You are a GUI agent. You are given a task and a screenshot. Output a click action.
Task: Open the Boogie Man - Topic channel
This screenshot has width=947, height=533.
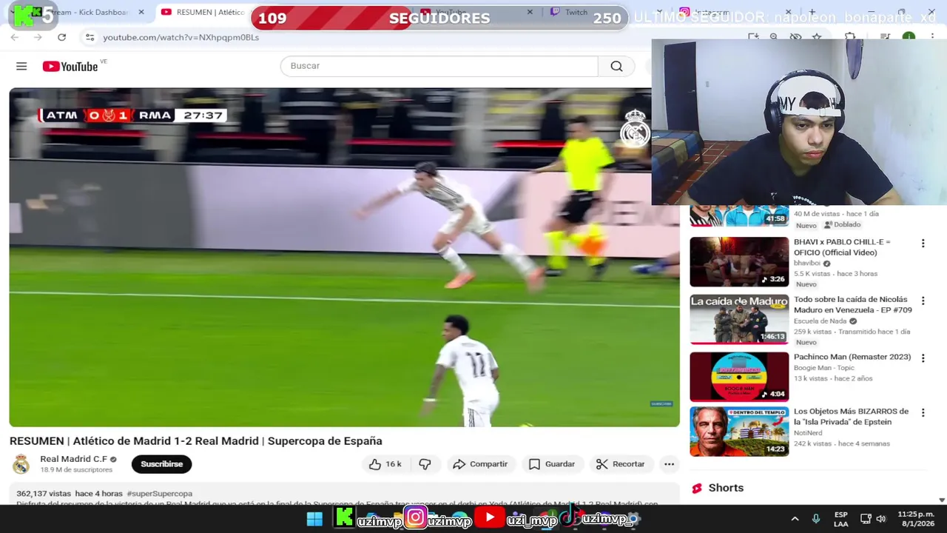pos(824,368)
